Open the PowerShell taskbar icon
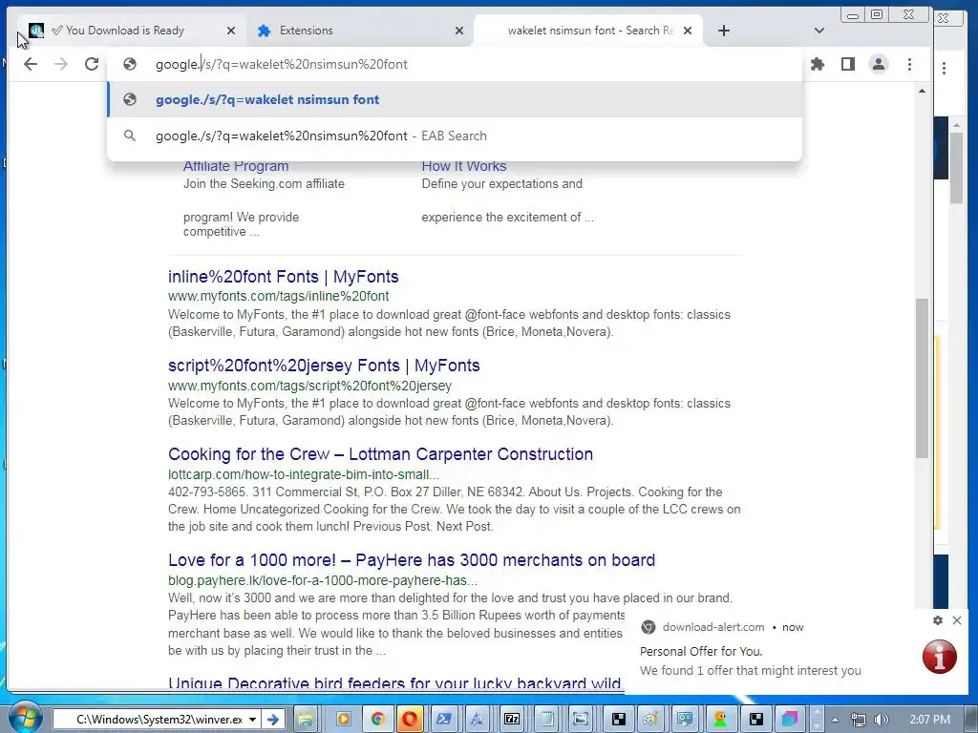This screenshot has height=733, width=978. pos(444,720)
